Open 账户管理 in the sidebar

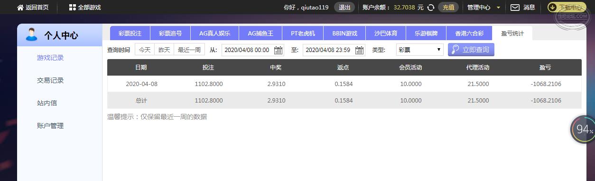[50, 126]
